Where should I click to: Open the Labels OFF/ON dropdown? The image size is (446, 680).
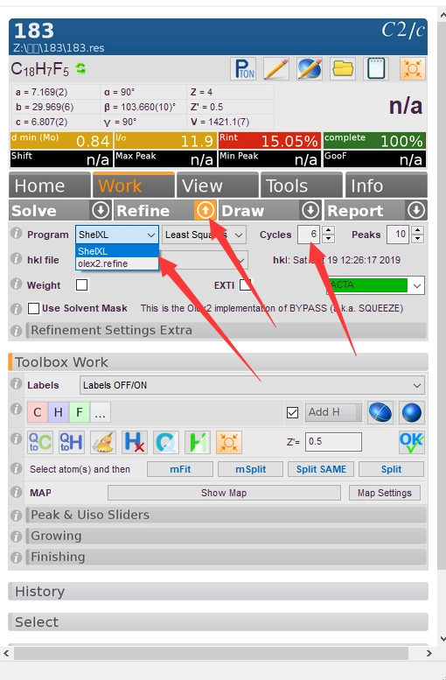point(252,385)
